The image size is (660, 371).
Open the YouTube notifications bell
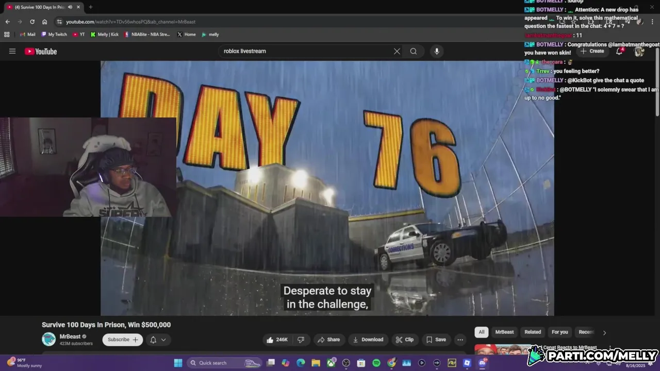619,51
